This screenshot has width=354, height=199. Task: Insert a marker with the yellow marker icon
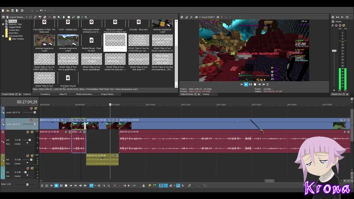coord(150,186)
